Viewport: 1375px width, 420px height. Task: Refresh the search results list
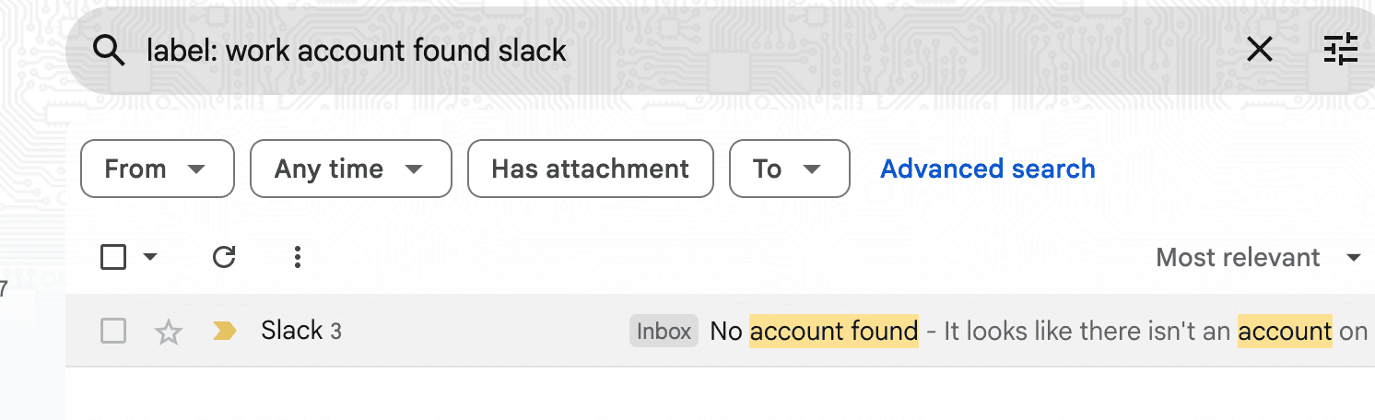point(224,257)
